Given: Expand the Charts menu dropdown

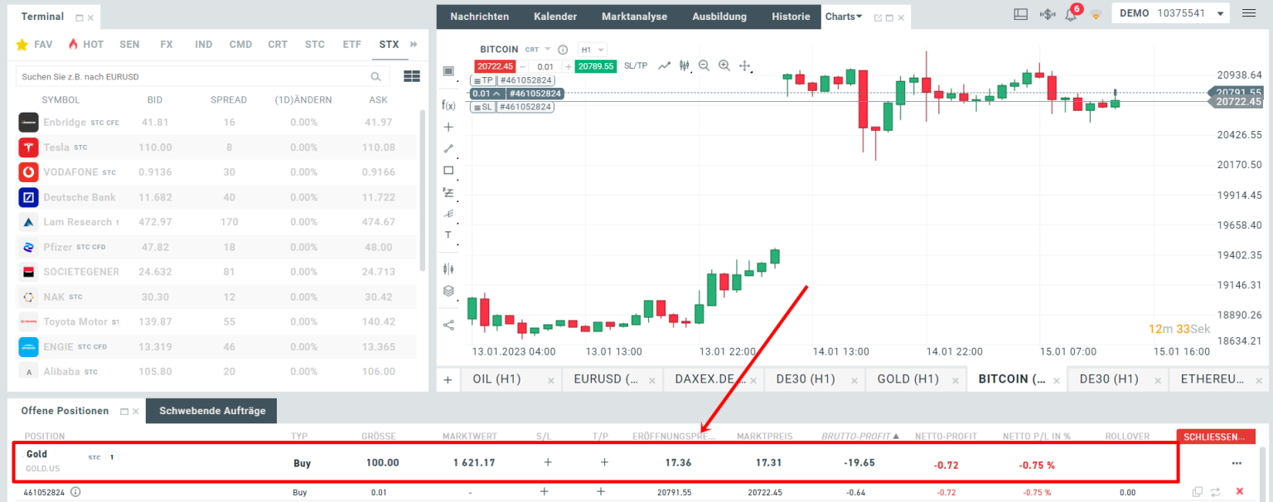Looking at the screenshot, I should (843, 16).
